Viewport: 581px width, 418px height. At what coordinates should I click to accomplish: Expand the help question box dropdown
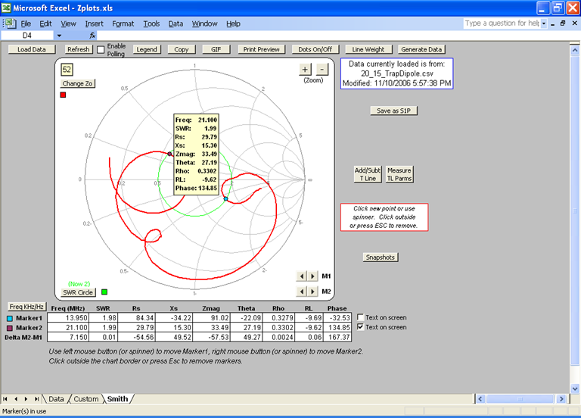click(x=543, y=23)
